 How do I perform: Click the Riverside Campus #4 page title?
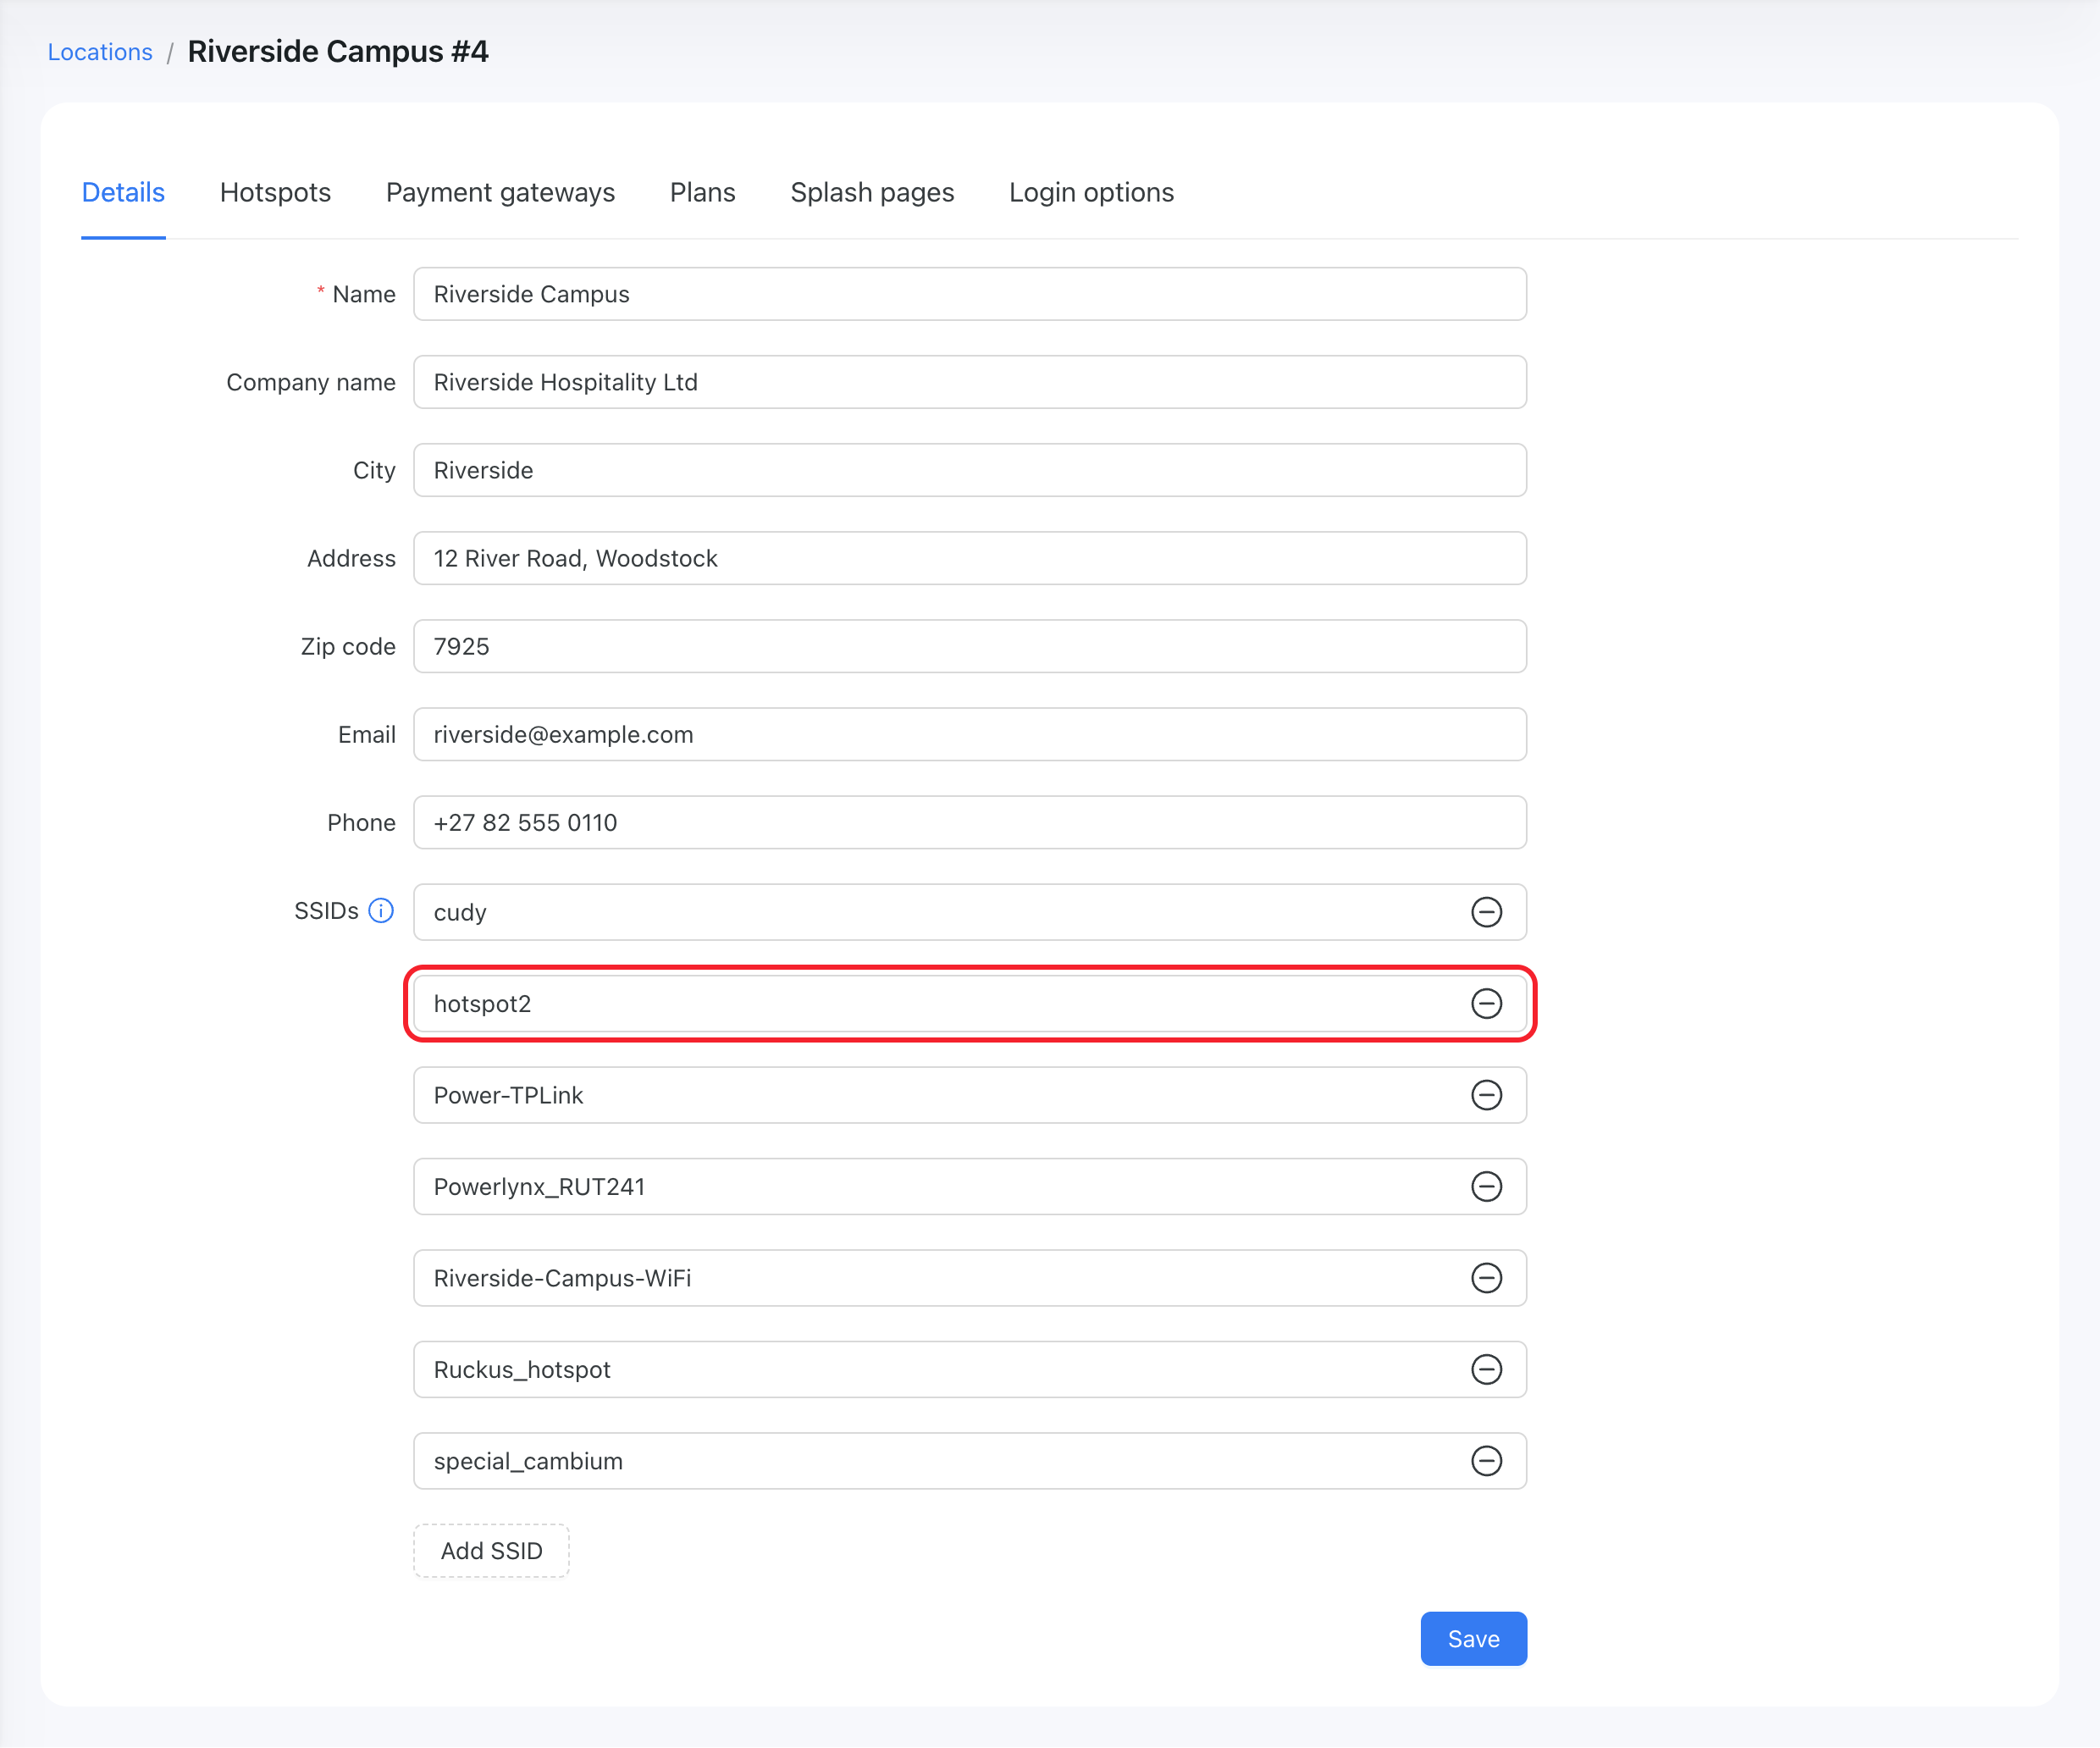[338, 52]
